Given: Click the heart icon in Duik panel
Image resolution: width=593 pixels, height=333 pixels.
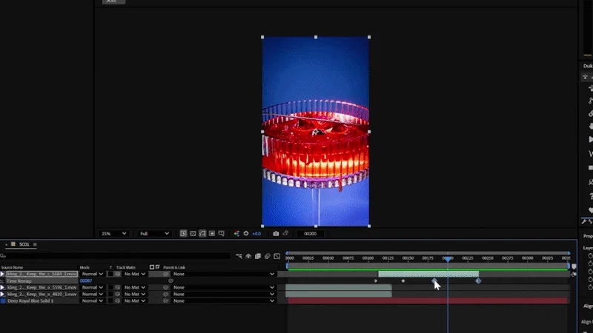Looking at the screenshot, I should (590, 210).
